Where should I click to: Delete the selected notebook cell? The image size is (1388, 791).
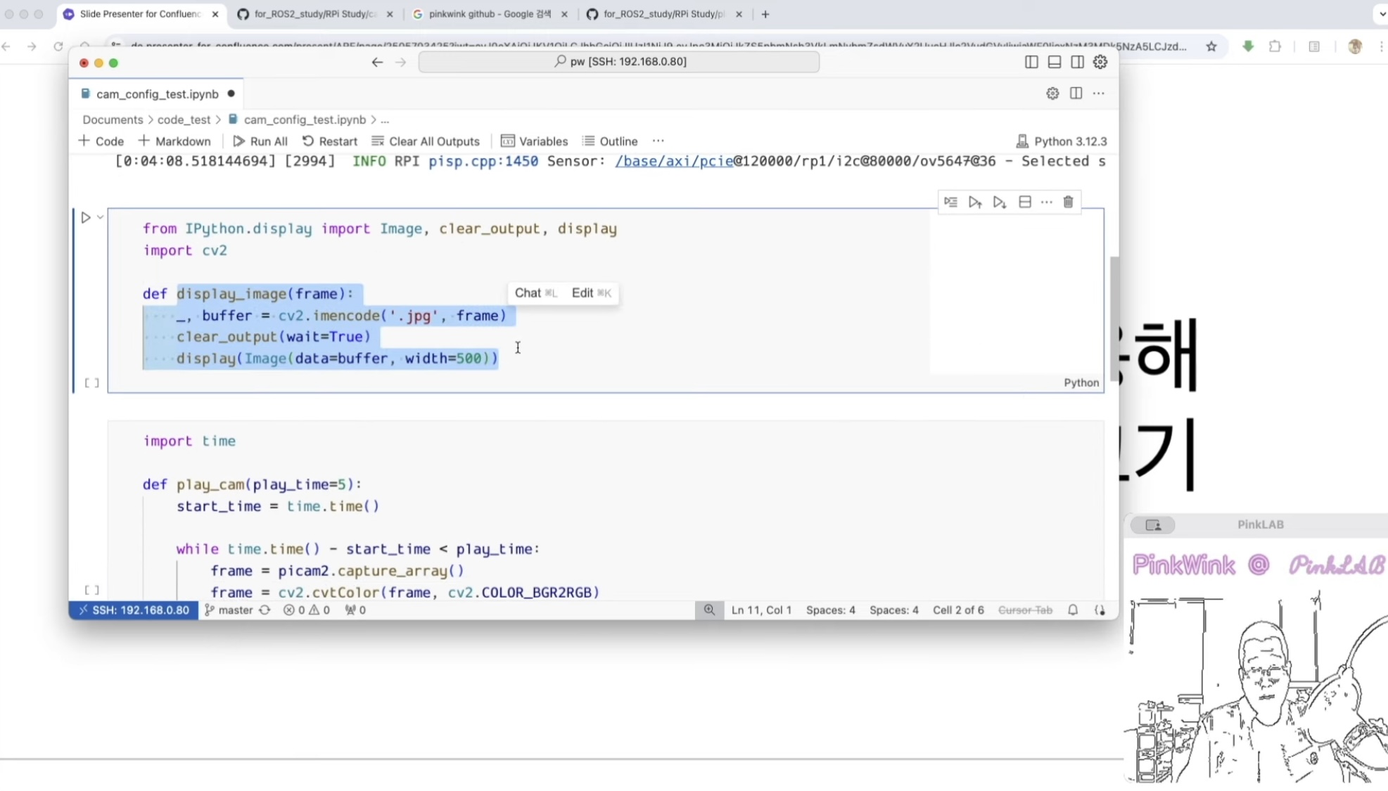pyautogui.click(x=1068, y=202)
